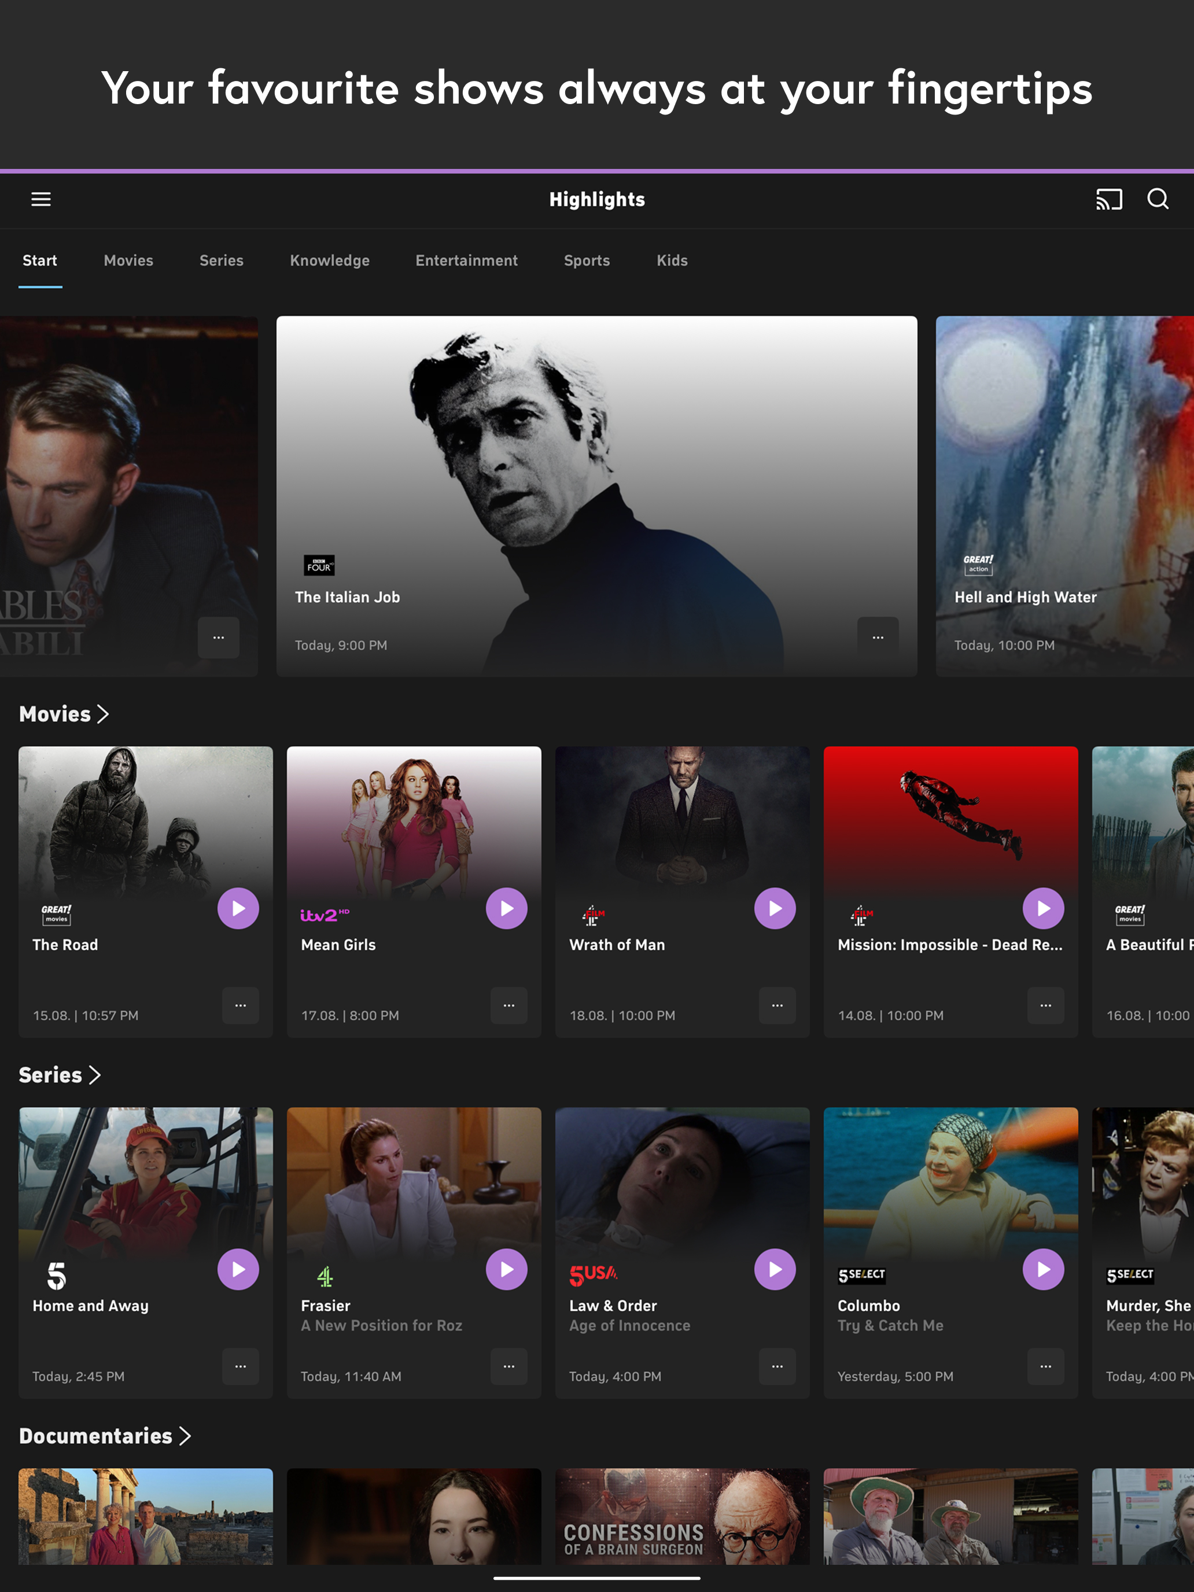Image resolution: width=1194 pixels, height=1592 pixels.
Task: Click 'Age of Innocence' episode subtitle
Action: (x=630, y=1326)
